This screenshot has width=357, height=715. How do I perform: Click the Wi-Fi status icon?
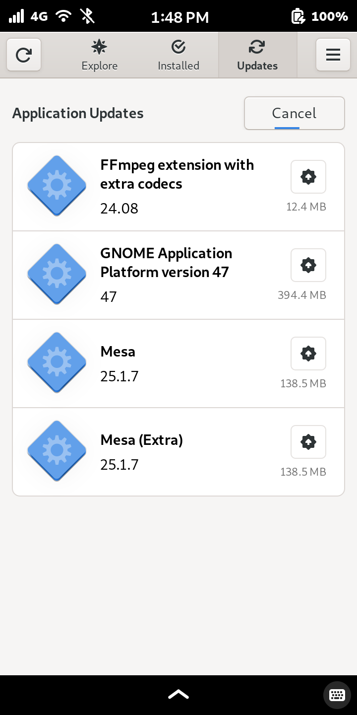tap(63, 16)
